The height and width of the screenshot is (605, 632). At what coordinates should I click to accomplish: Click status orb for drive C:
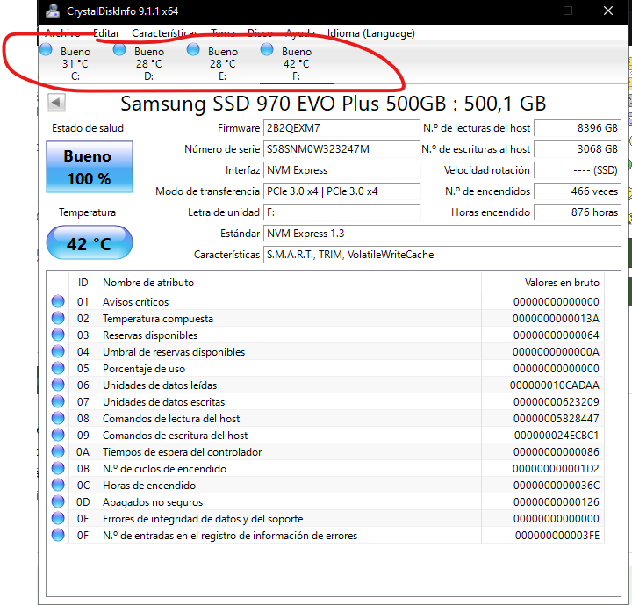(x=46, y=49)
